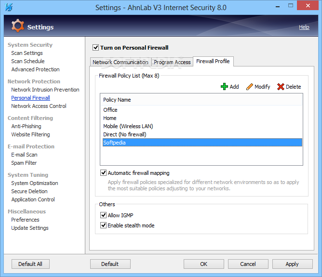This screenshot has width=322, height=277.
Task: Click the AhnLab V3 logo in title bar
Action: point(9,7)
